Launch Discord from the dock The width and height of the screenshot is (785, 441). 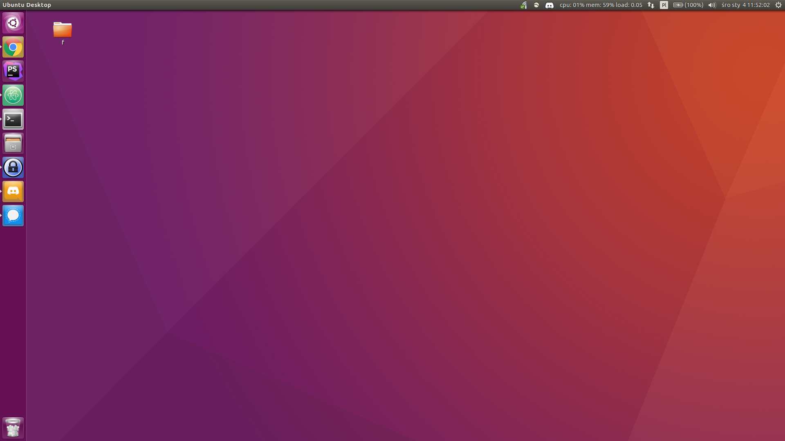click(13, 192)
